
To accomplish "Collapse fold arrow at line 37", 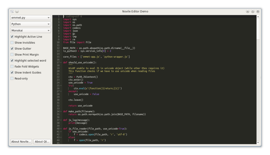I will click(x=61, y=120).
